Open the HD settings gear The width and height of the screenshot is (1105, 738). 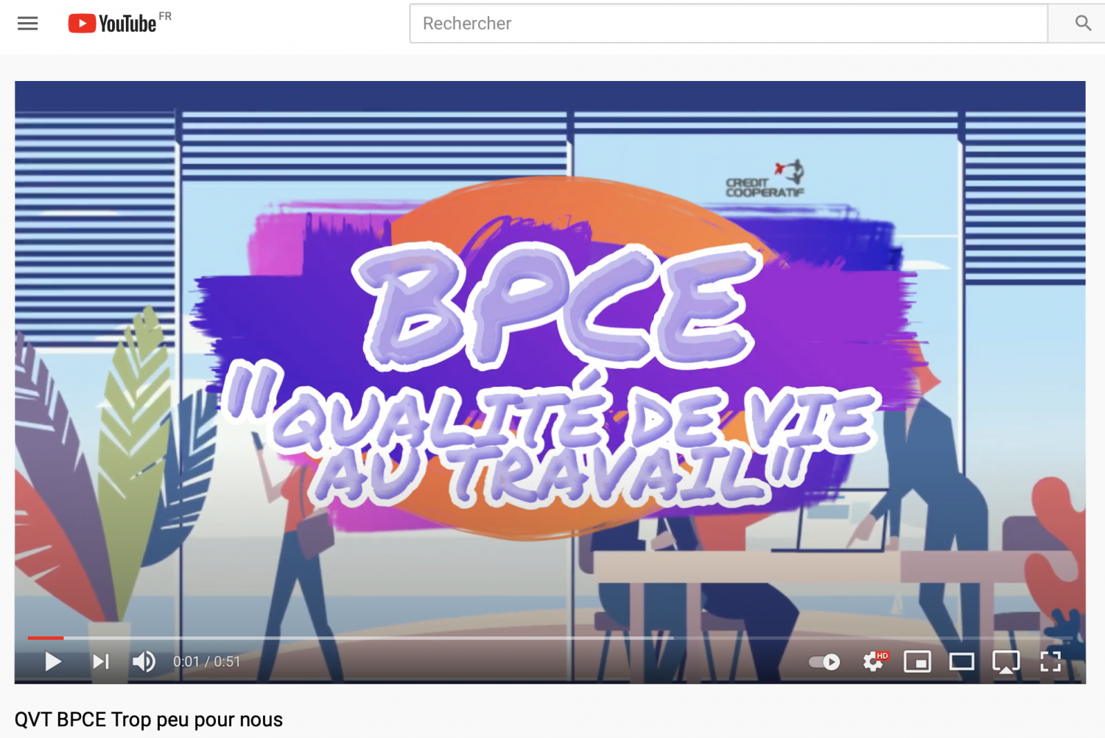pos(874,661)
